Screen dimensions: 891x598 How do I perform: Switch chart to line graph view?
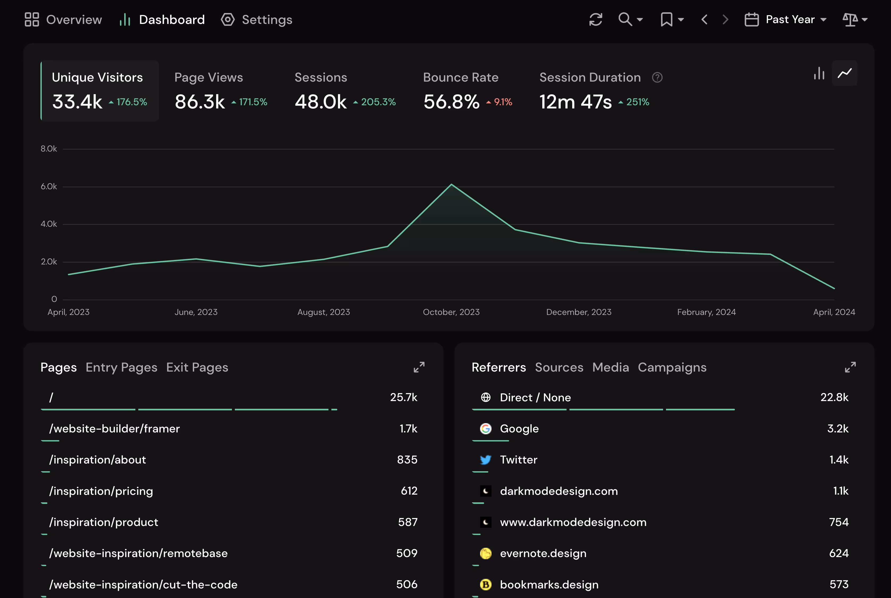(844, 73)
